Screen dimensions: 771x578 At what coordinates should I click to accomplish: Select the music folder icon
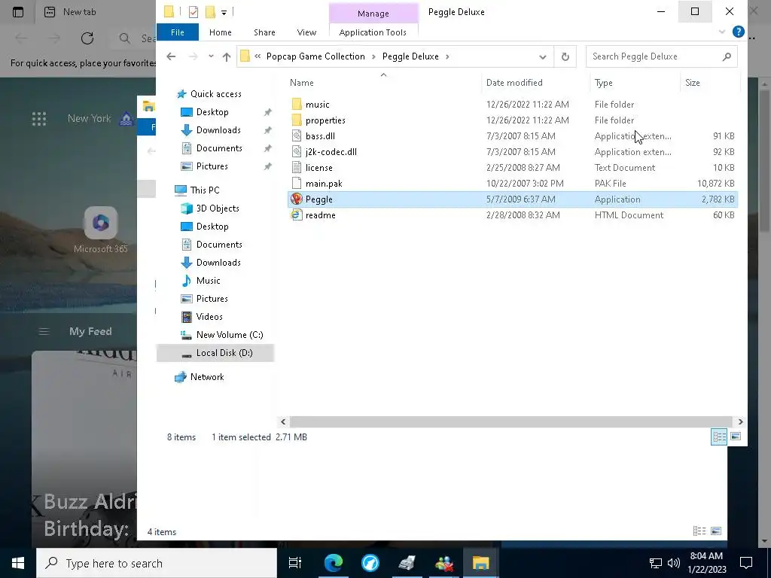(x=297, y=104)
